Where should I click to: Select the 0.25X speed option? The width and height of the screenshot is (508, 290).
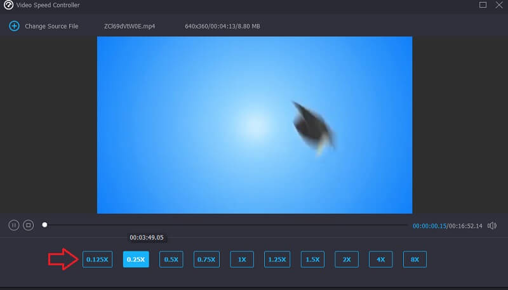coord(136,259)
